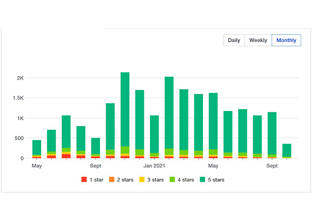312x221 pixels.
Task: Select the Monthly view tab
Action: pyautogui.click(x=286, y=40)
